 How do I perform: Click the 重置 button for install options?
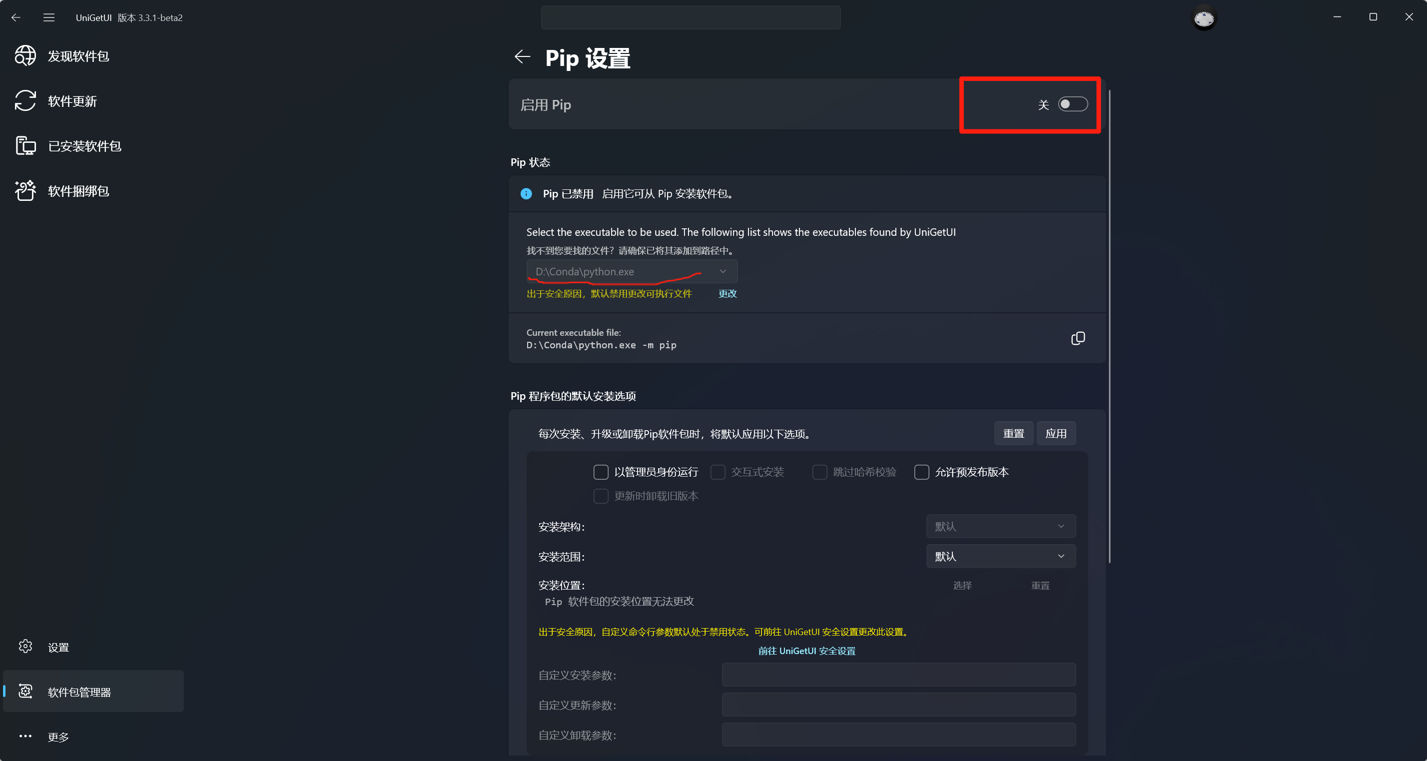[x=1013, y=433]
